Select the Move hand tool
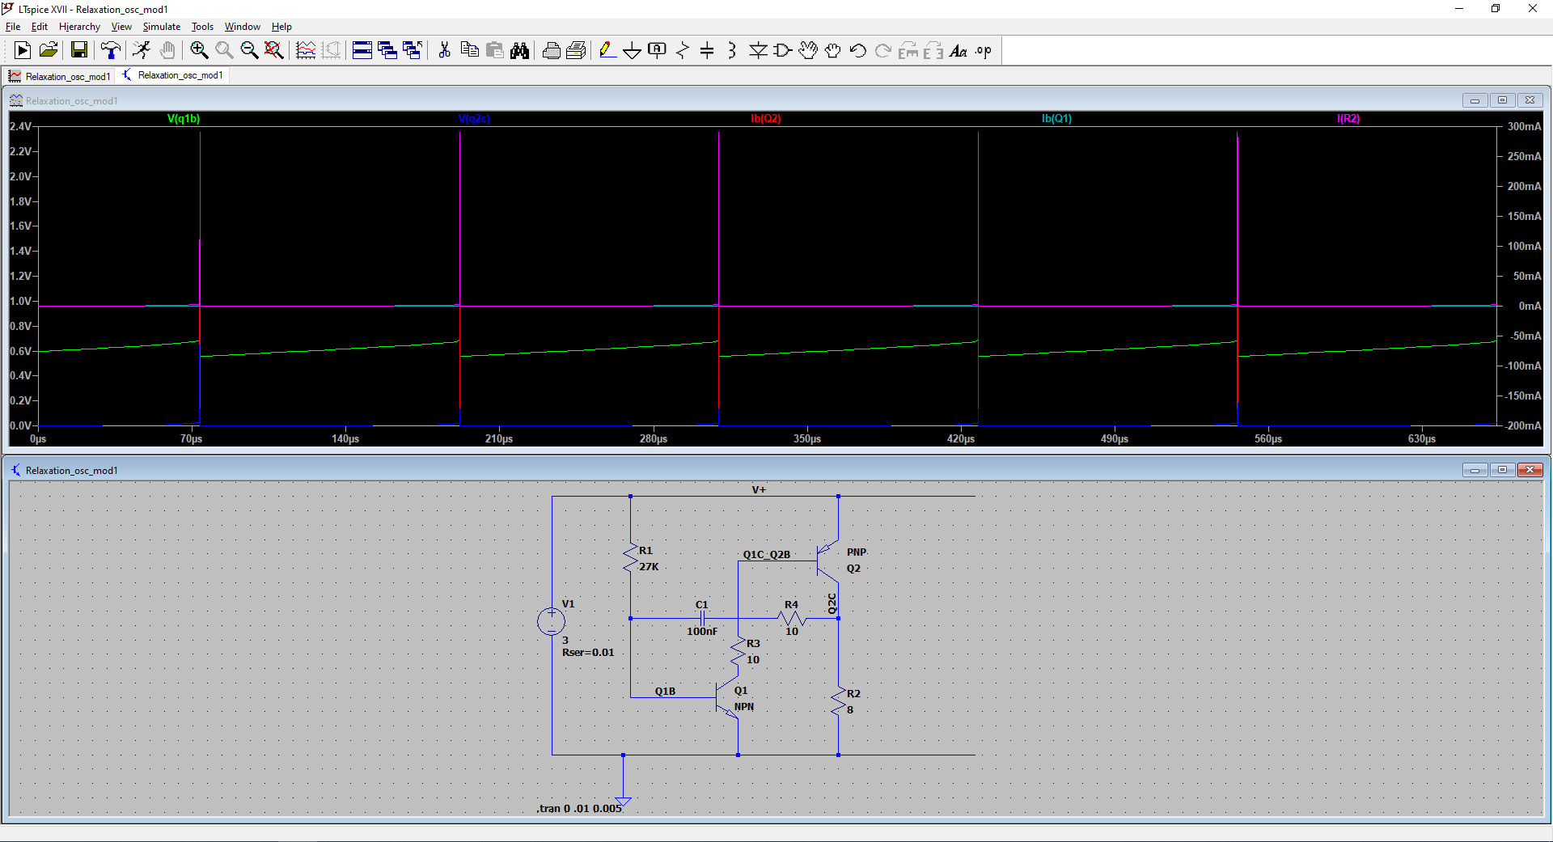1553x842 pixels. [808, 50]
